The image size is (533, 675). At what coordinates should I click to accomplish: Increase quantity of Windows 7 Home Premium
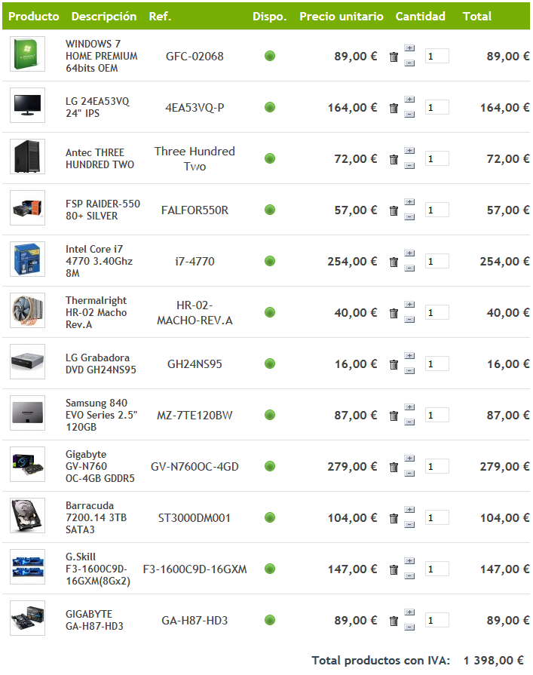(x=409, y=48)
